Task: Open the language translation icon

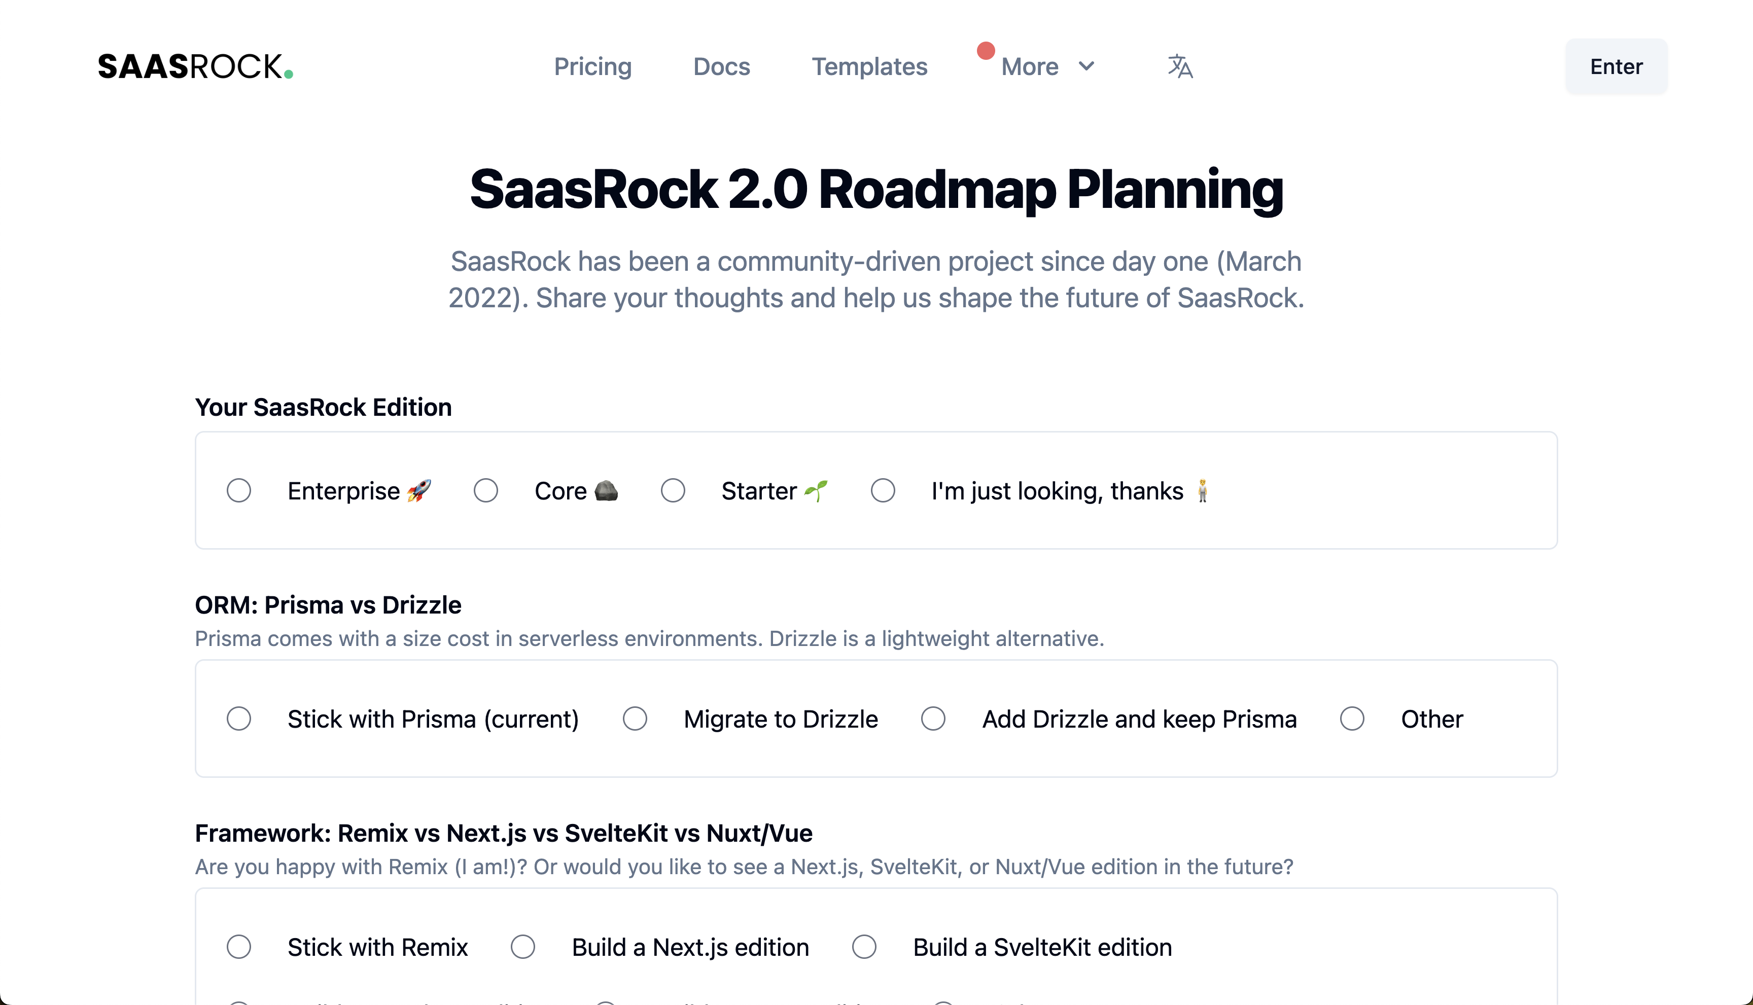Action: pos(1181,66)
